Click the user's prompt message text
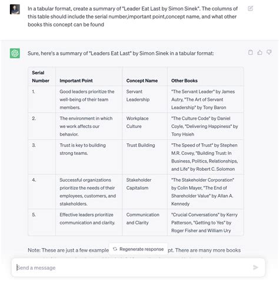 [132, 16]
